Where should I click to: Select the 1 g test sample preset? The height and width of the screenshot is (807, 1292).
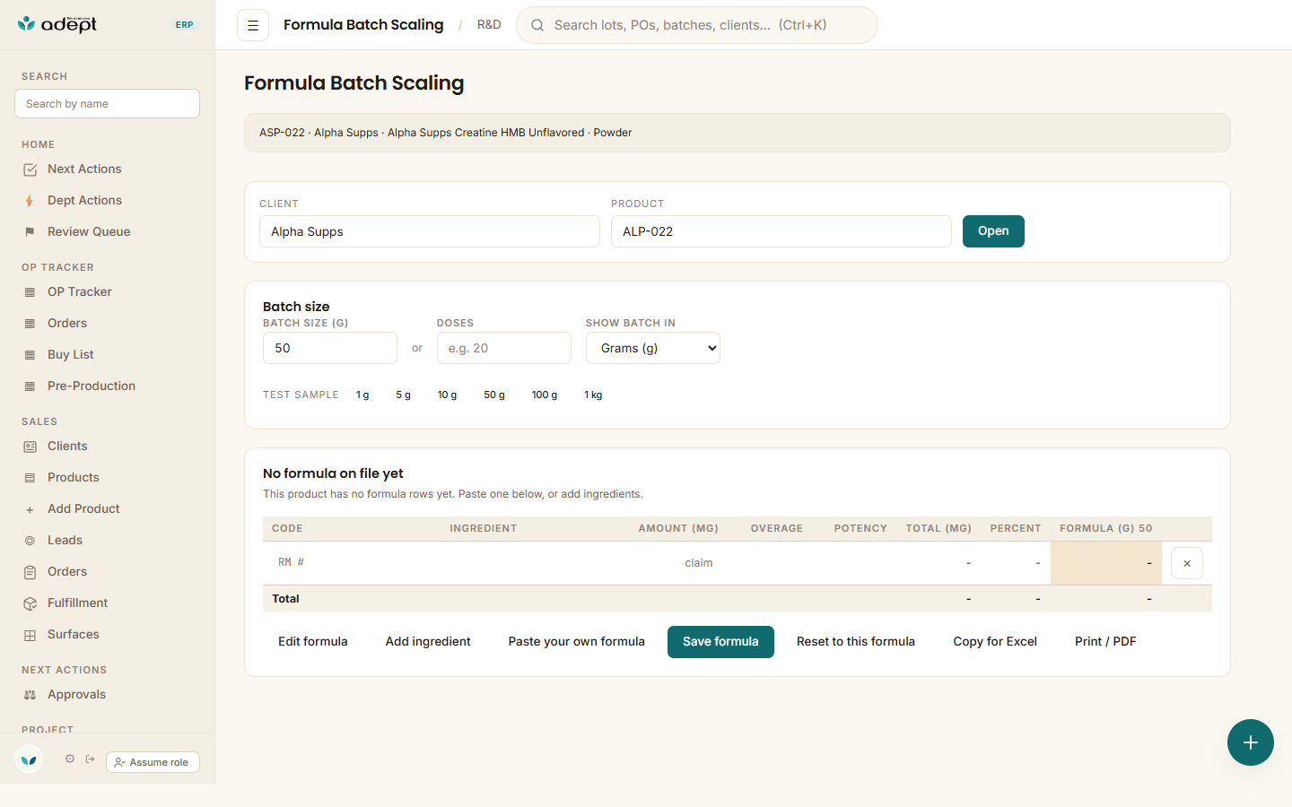click(x=362, y=395)
